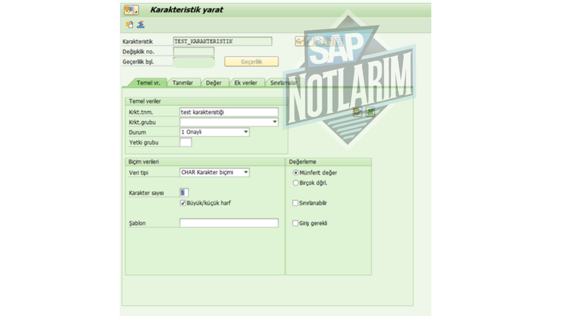Screen dimensions: 562x316
Task: Open the menu icon beside Karakteristik yarat title
Action: point(131,10)
